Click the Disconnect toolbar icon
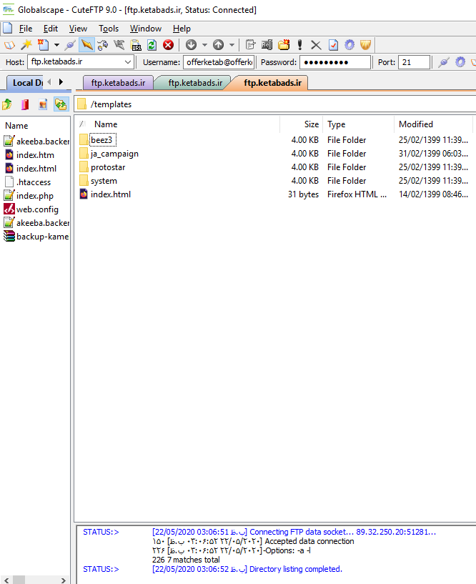This screenshot has width=476, height=584. pyautogui.click(x=119, y=45)
